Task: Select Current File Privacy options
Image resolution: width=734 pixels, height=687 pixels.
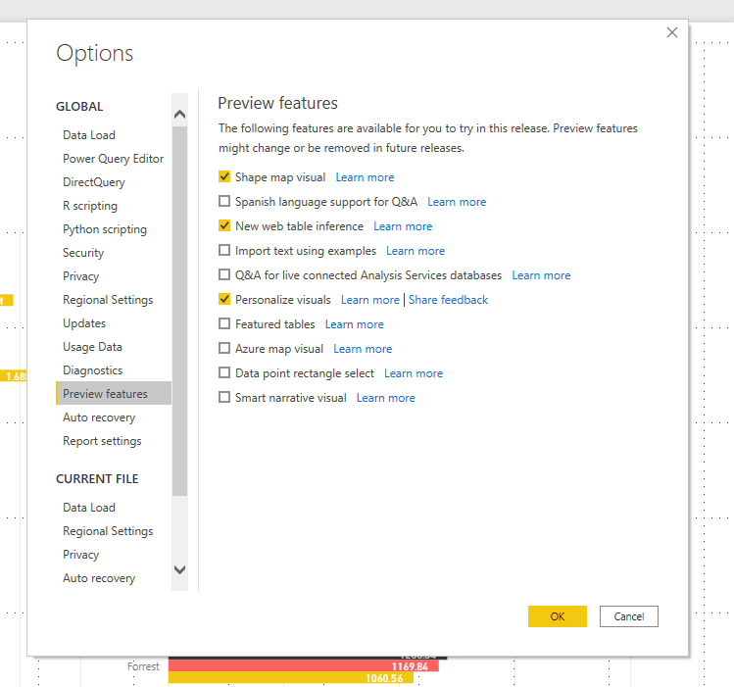Action: [114, 555]
